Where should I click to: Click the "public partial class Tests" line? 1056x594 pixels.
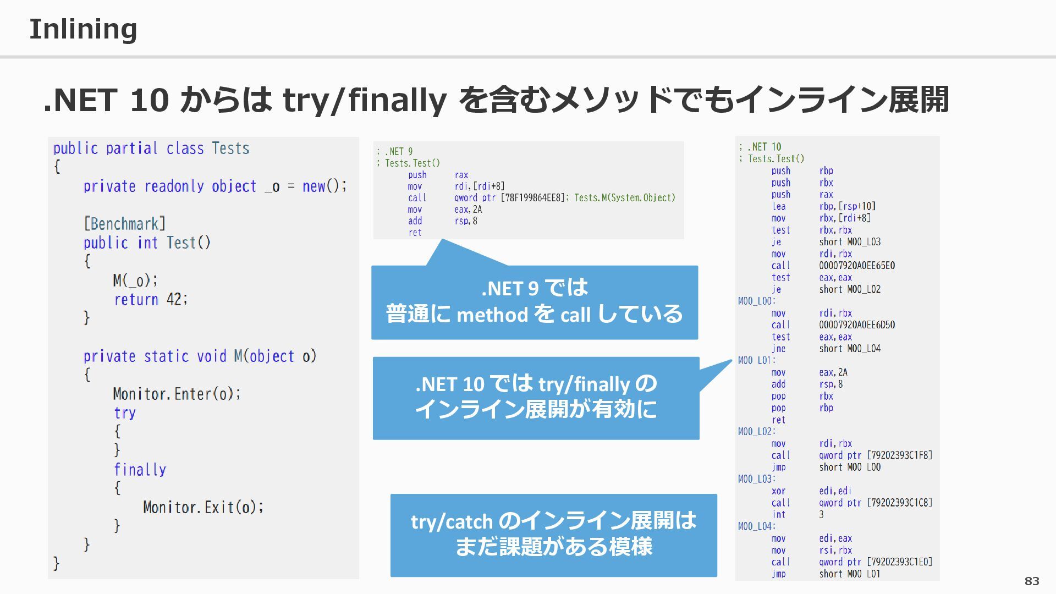click(x=151, y=148)
